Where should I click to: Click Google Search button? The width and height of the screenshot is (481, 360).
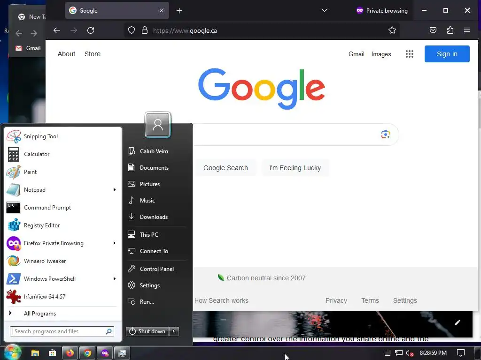225,168
